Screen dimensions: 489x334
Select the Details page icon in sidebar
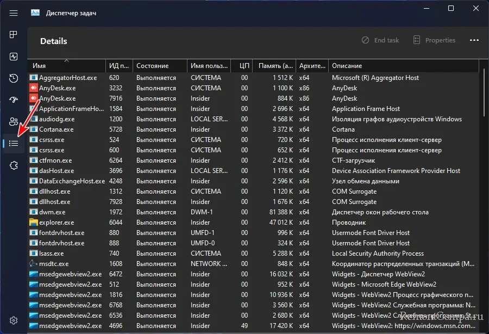pos(14,143)
